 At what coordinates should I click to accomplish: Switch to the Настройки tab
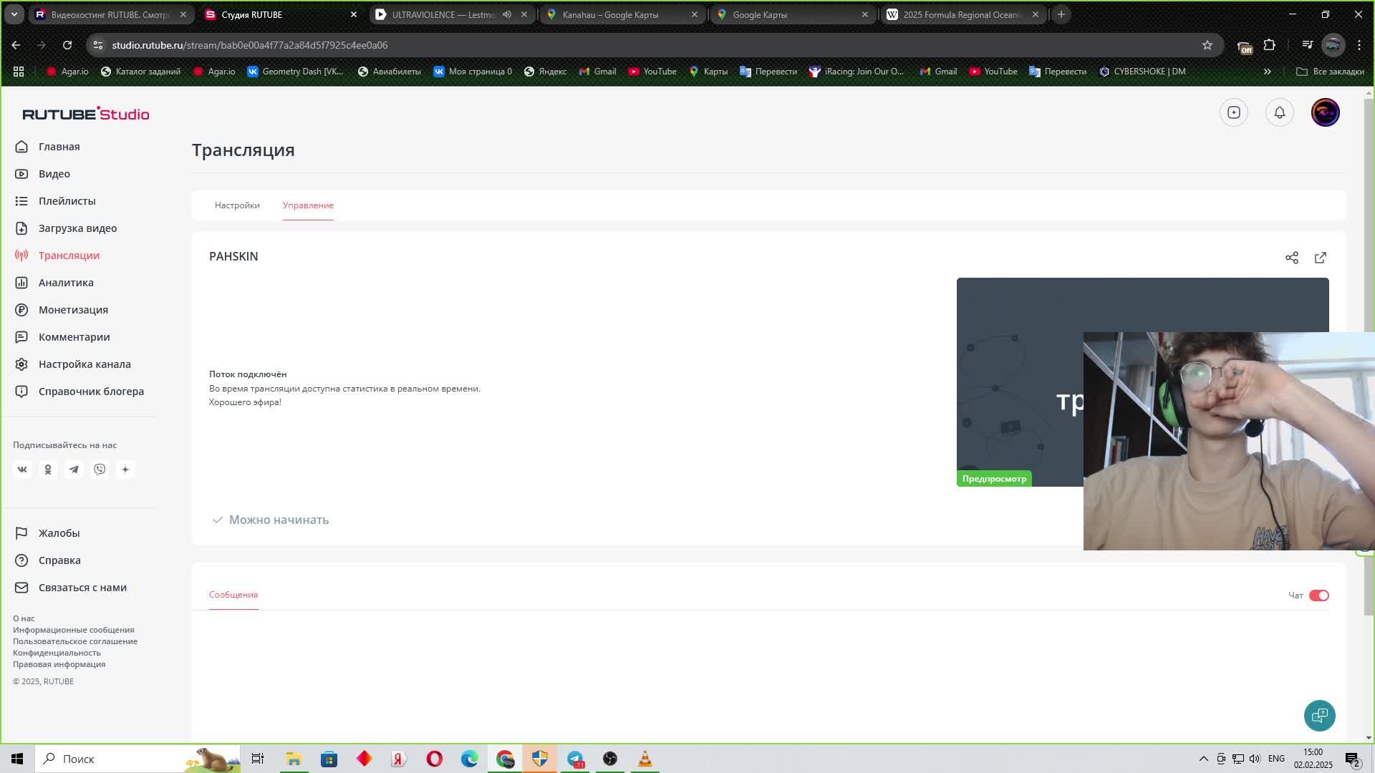(x=237, y=205)
